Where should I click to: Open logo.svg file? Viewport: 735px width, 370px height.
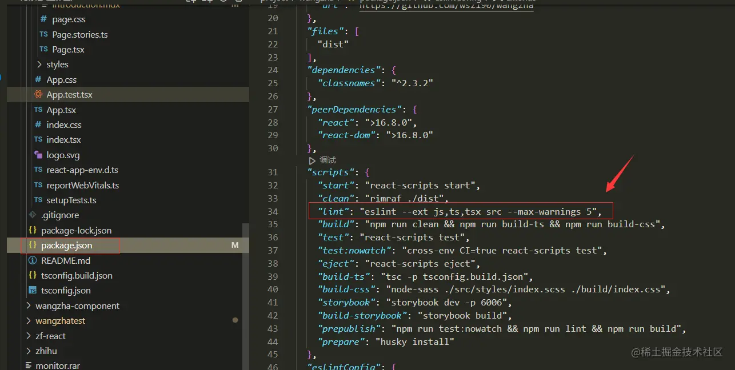[x=63, y=155]
